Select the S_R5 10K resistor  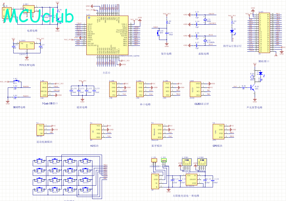pyautogui.click(x=15, y=97)
